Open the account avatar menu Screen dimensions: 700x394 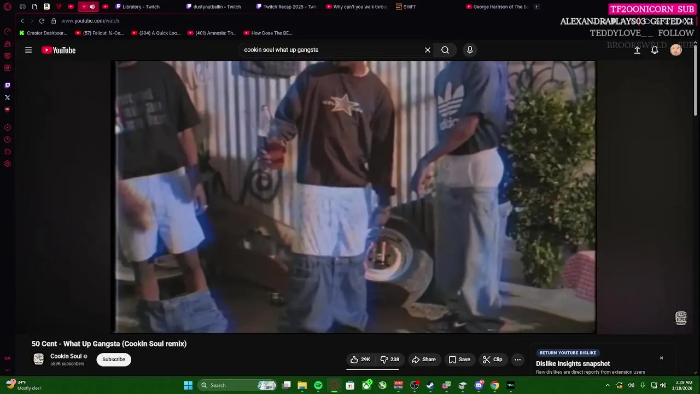pos(676,50)
